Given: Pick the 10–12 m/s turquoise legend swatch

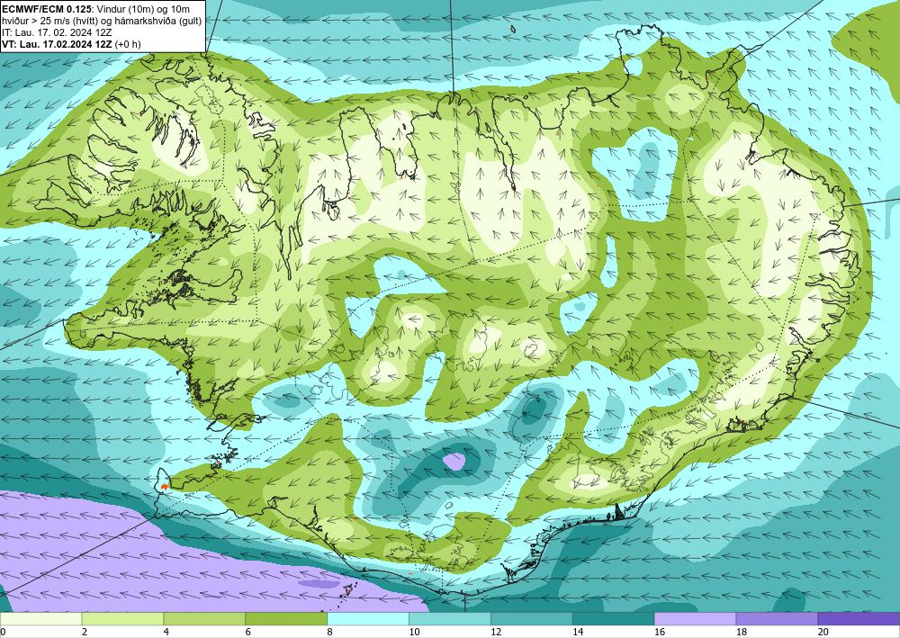Looking at the screenshot, I should tap(449, 619).
